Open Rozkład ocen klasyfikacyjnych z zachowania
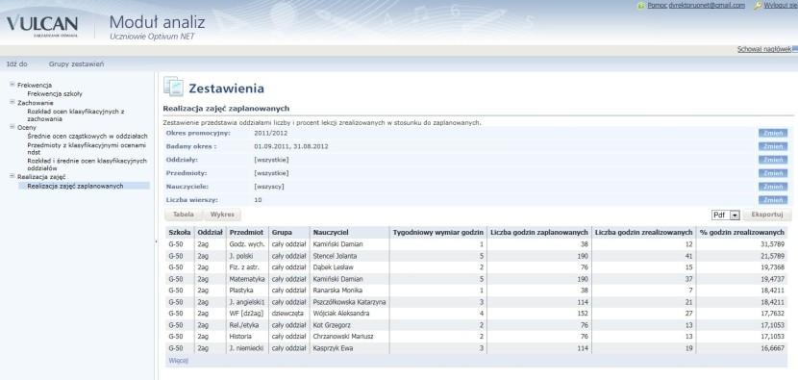The width and height of the screenshot is (798, 380). pos(76,114)
